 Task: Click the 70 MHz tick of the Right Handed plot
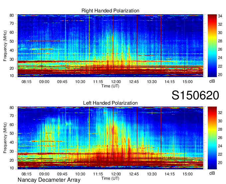12,23
